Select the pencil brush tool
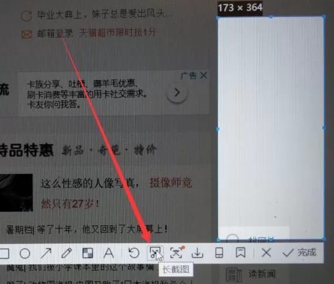 click(67, 253)
